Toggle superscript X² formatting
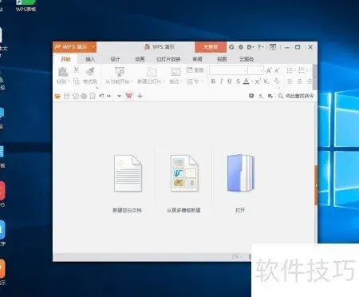 pyautogui.click(x=258, y=81)
